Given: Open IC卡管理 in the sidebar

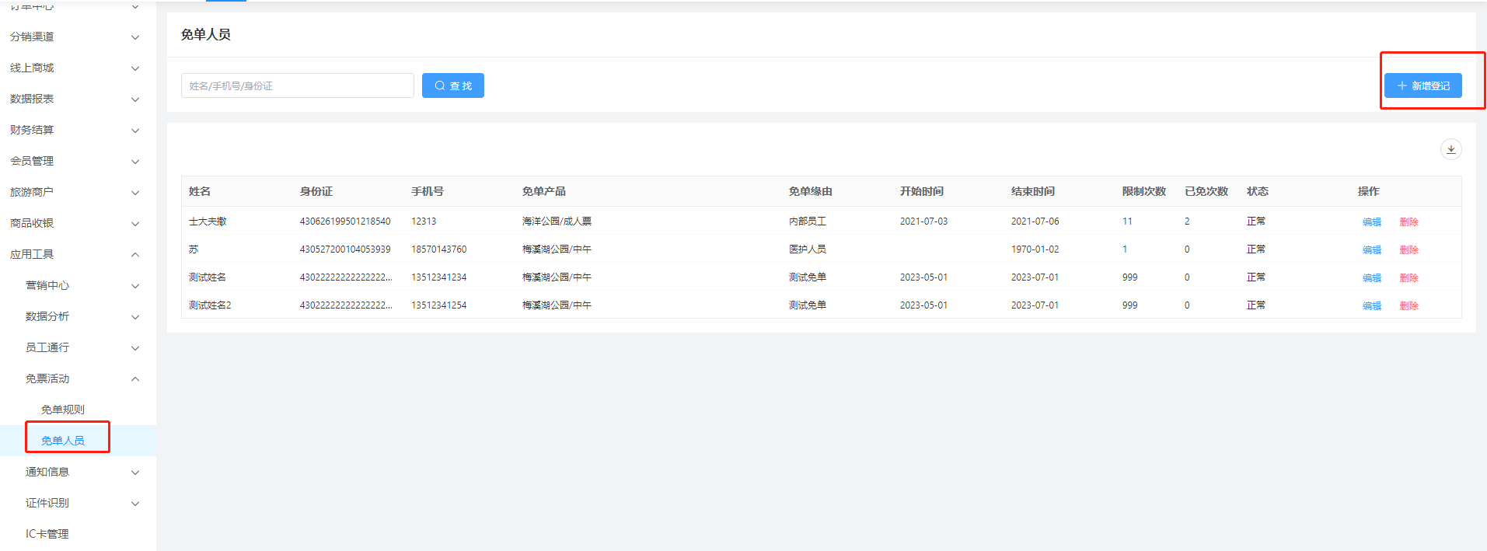Looking at the screenshot, I should pyautogui.click(x=47, y=534).
